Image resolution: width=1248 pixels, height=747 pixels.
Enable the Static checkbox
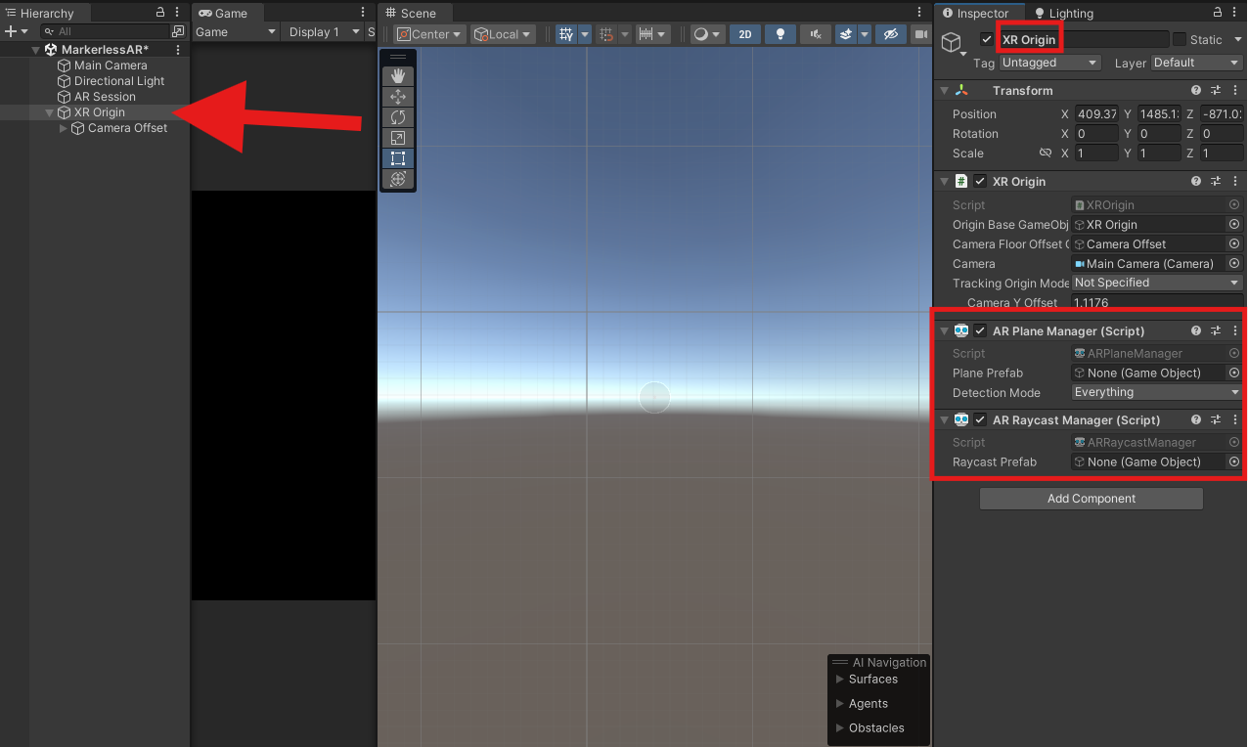[1180, 39]
